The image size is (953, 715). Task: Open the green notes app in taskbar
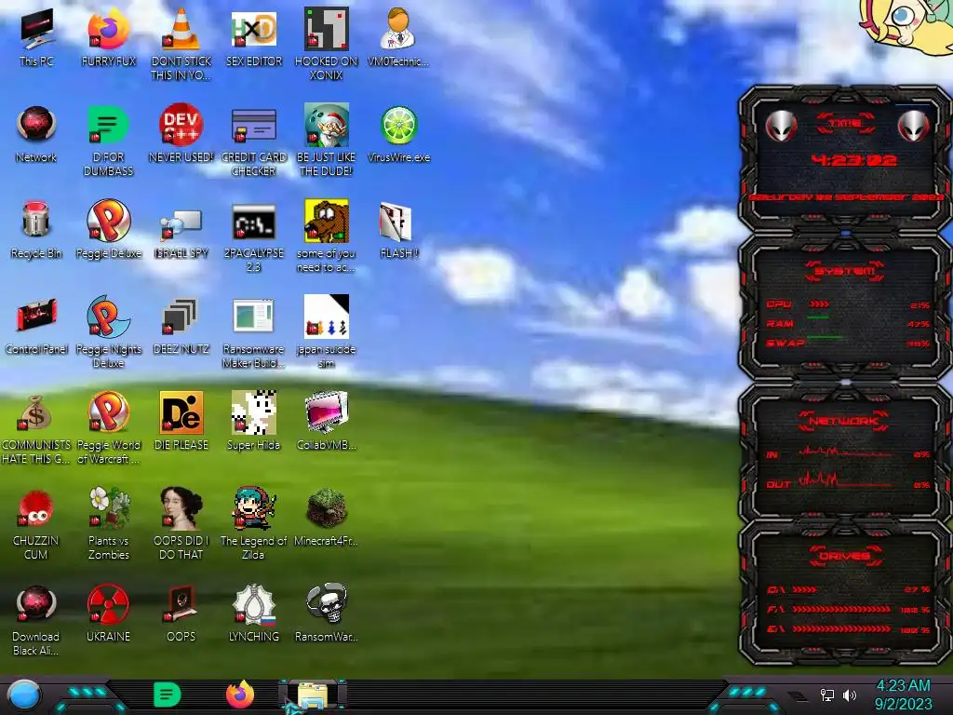(167, 695)
